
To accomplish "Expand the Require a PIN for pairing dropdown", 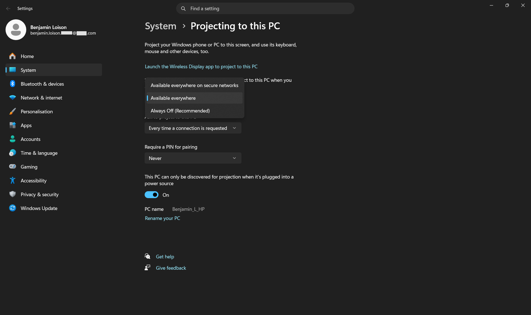I will pos(193,158).
